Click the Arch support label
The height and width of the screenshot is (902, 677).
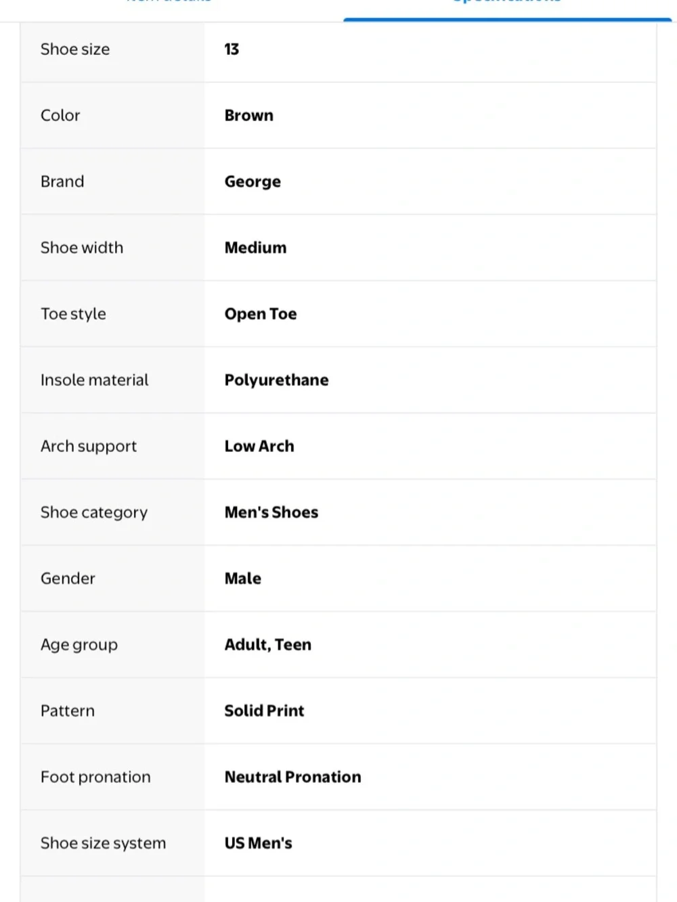tap(89, 447)
